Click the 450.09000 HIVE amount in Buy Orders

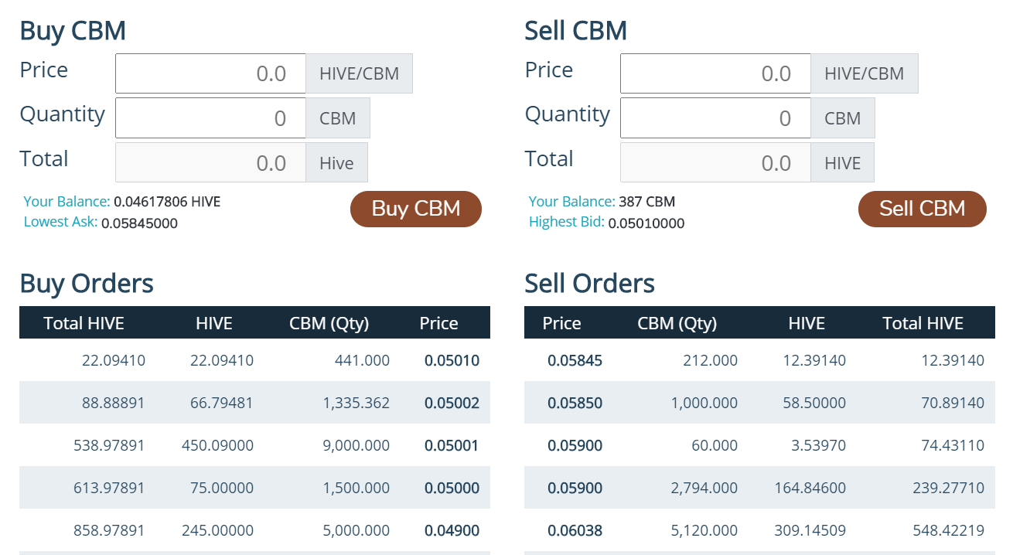coord(218,445)
